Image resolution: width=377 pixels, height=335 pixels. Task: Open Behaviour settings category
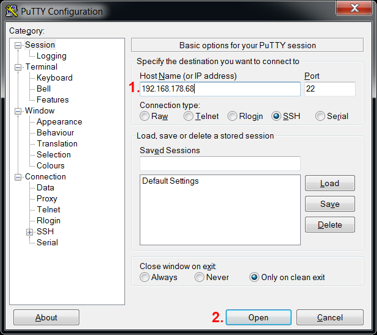tap(56, 132)
